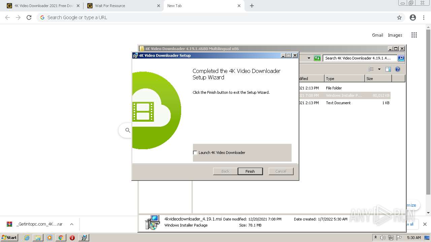This screenshot has height=242, width=431.
Task: Click the Explorer search magnifier button
Action: coord(401,58)
